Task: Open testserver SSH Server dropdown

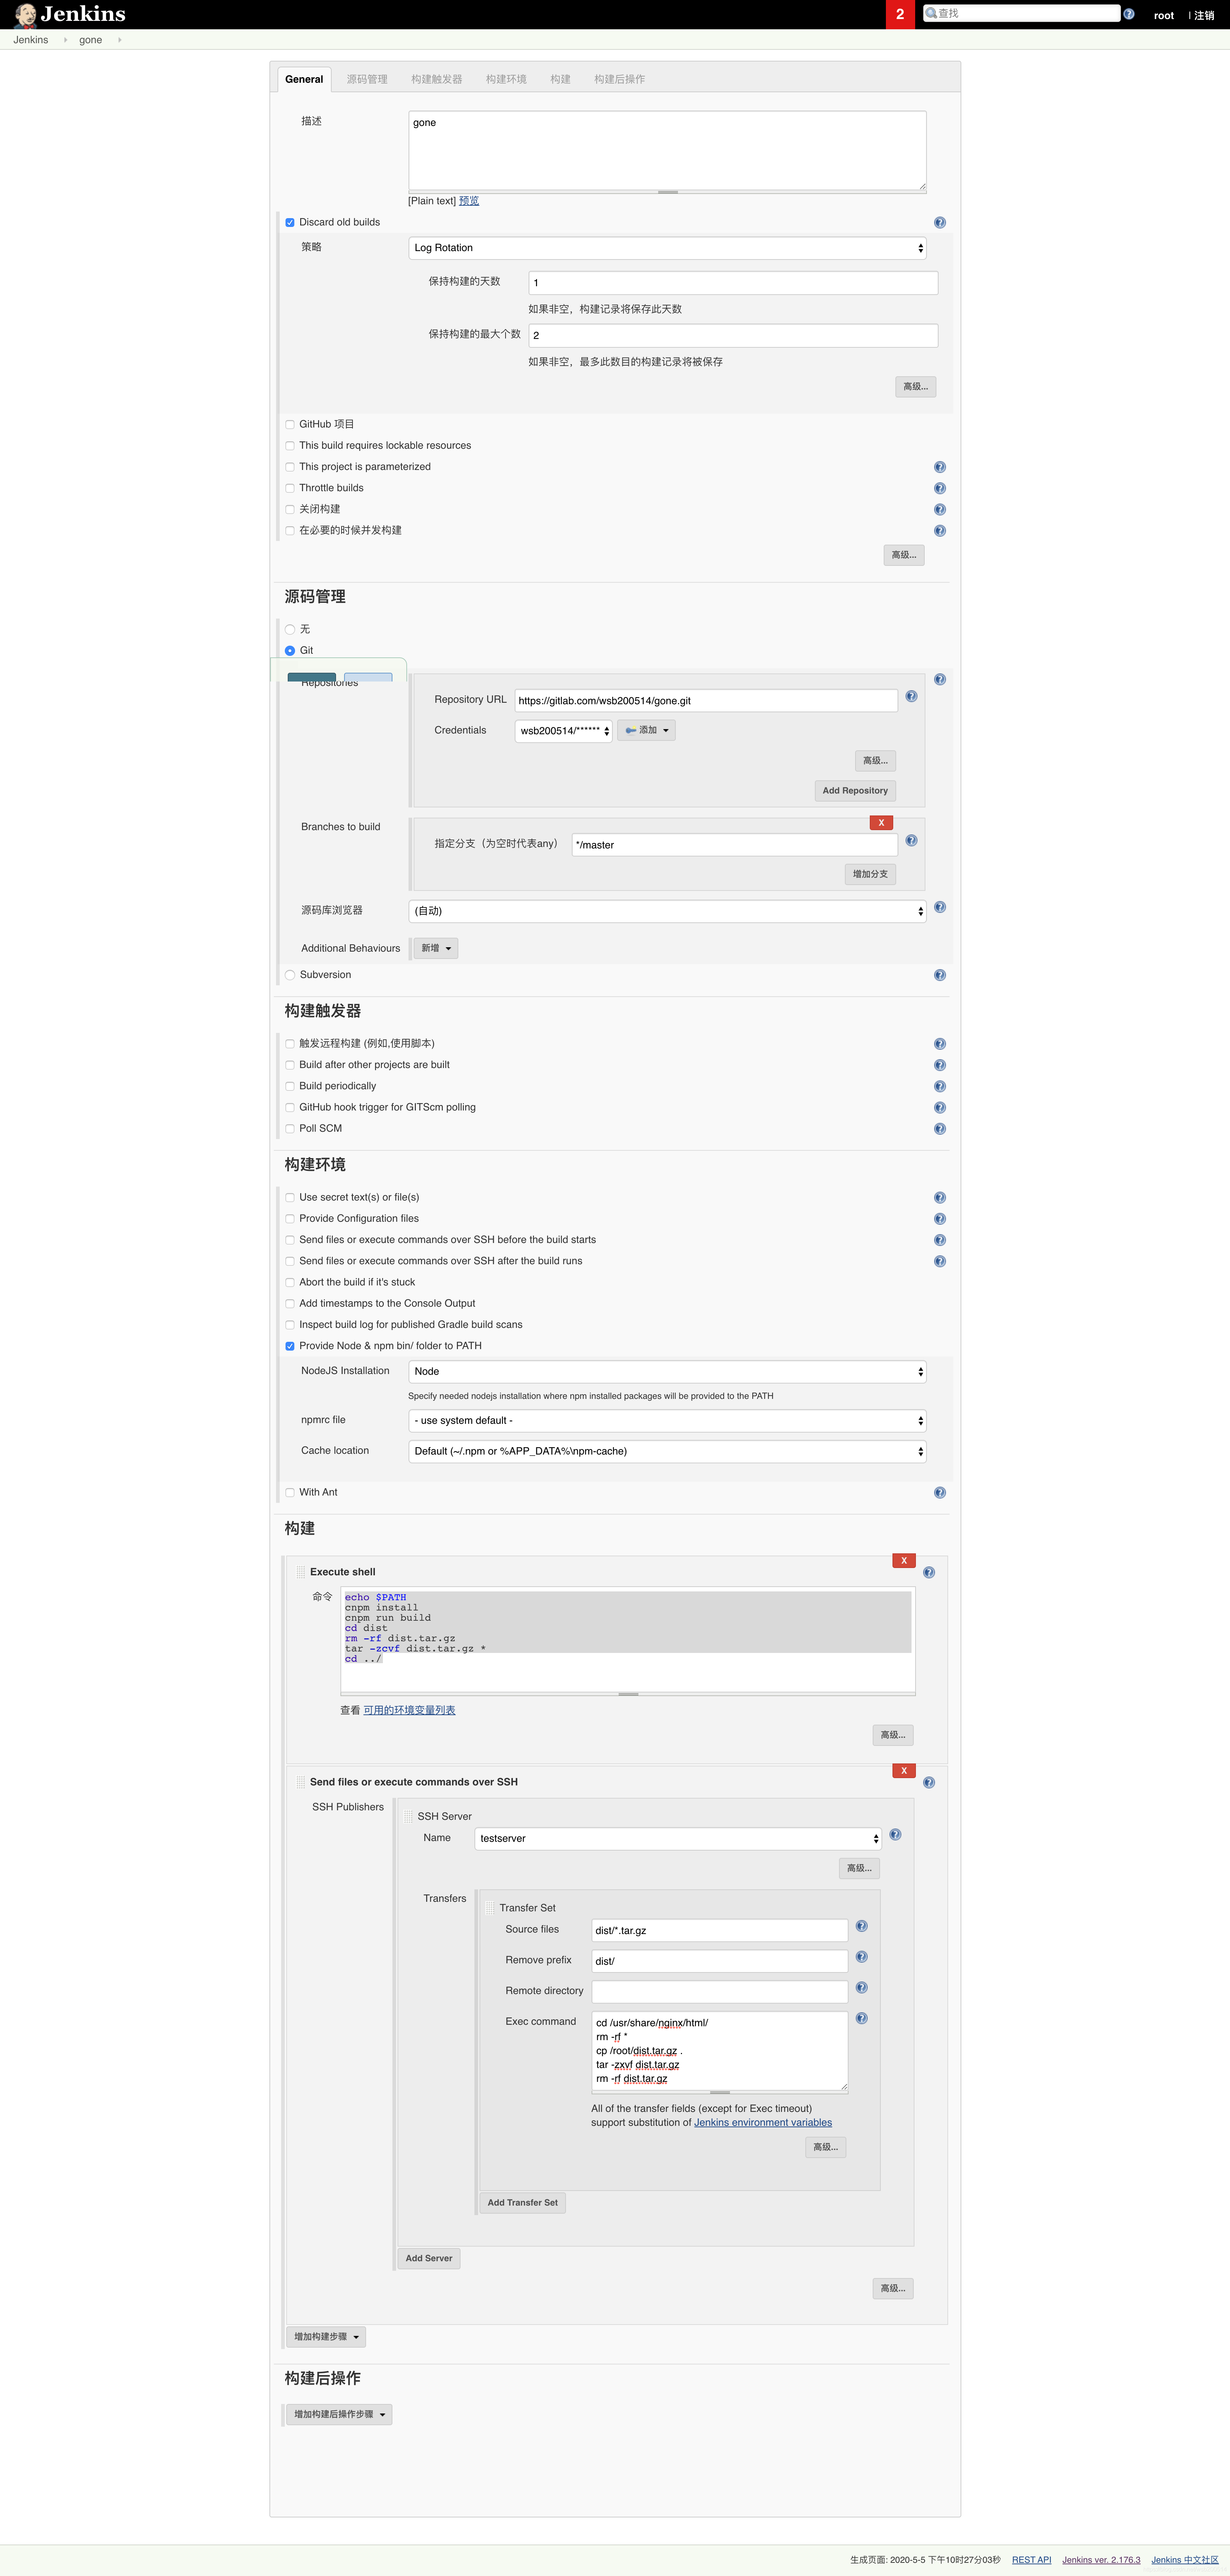Action: tap(678, 1839)
